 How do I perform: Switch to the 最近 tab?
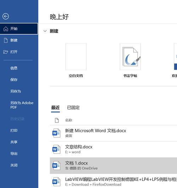pyautogui.click(x=56, y=108)
